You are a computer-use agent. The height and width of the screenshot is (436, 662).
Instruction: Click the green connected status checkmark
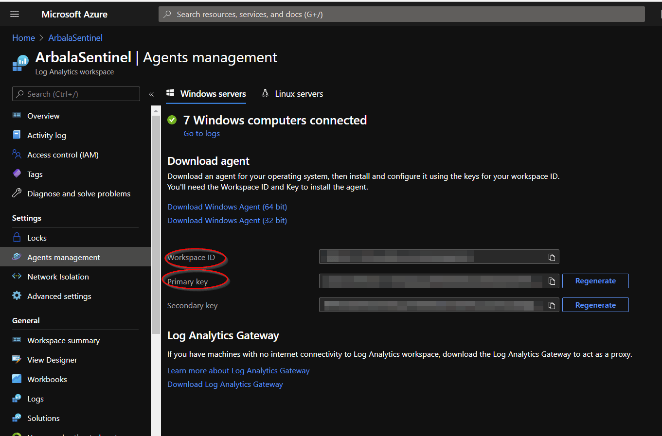(x=172, y=120)
